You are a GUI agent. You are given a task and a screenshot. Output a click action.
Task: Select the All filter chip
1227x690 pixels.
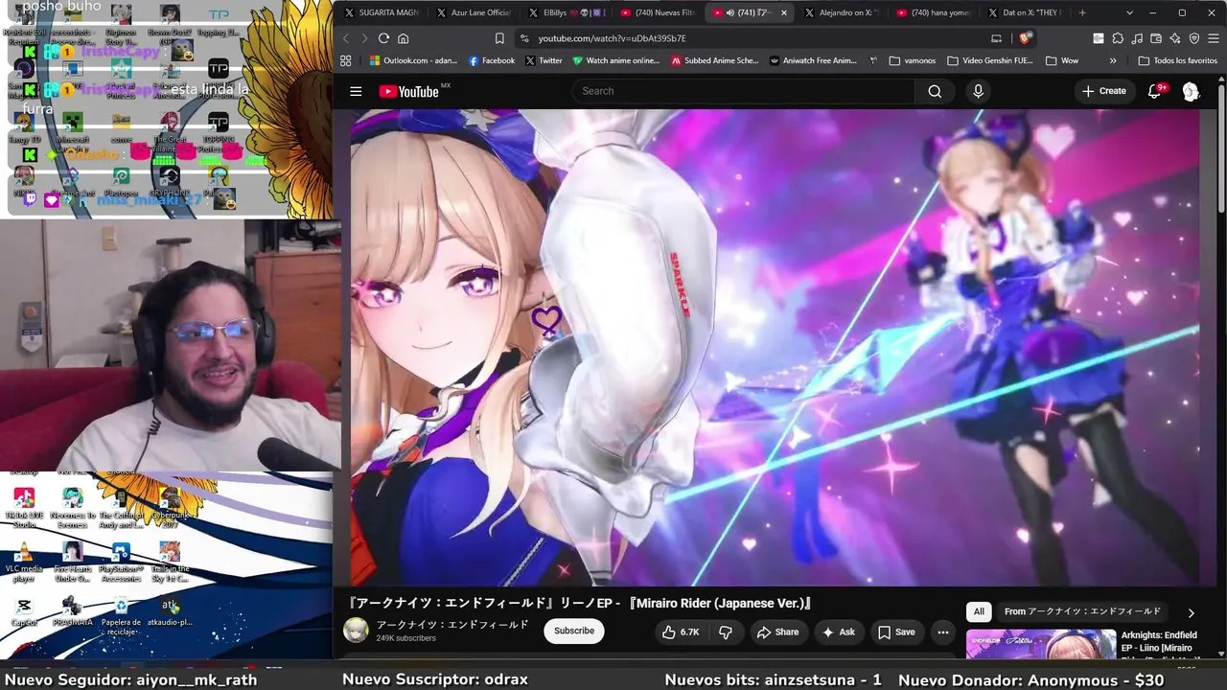point(979,611)
